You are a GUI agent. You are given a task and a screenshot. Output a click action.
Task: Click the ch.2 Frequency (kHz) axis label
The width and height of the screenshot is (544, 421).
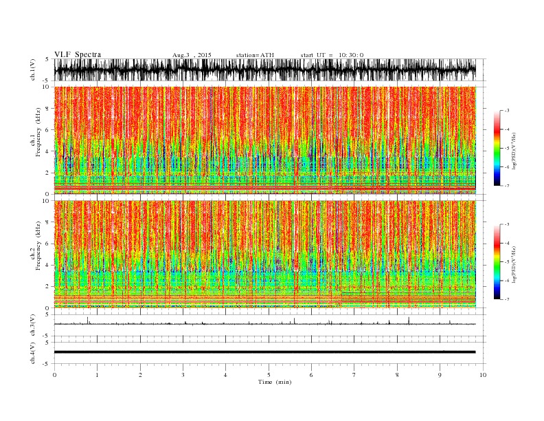pyautogui.click(x=36, y=254)
